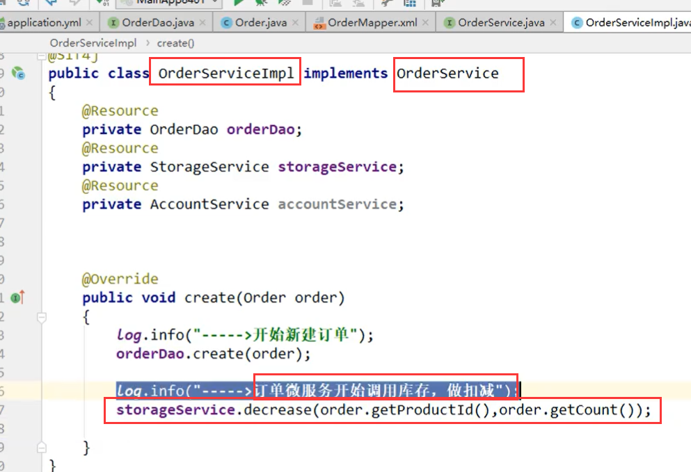The width and height of the screenshot is (691, 472).
Task: Click the orderDao.create(order) call
Action: coord(214,354)
